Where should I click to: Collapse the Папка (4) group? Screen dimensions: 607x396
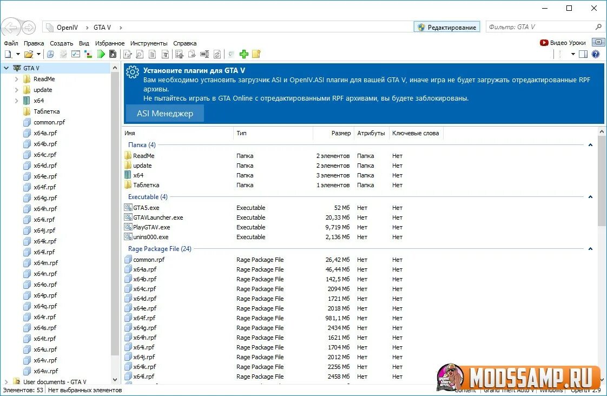[590, 145]
